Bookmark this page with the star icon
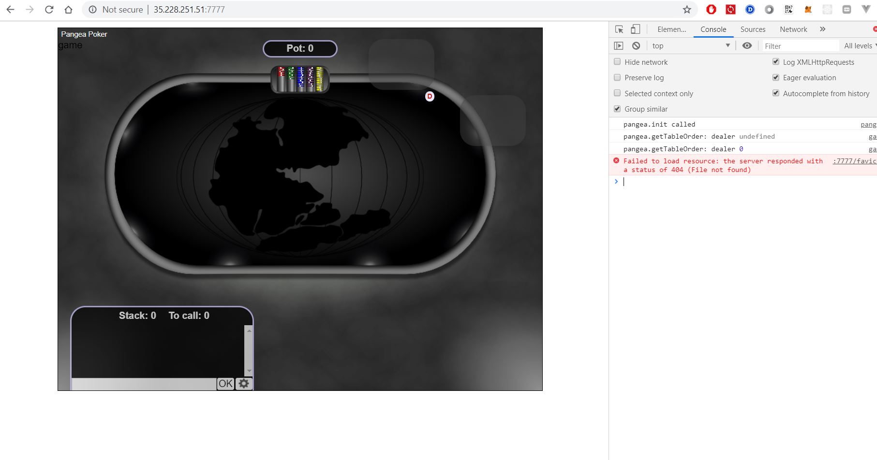The width and height of the screenshot is (877, 460). 687,10
